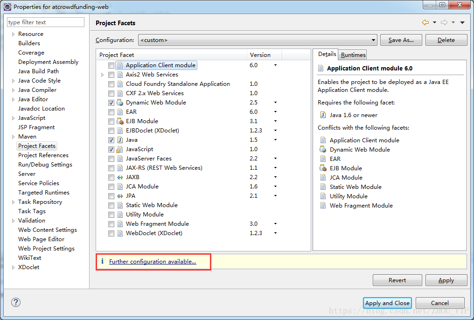Open Deployment Assembly page
474x320 pixels.
tap(48, 62)
